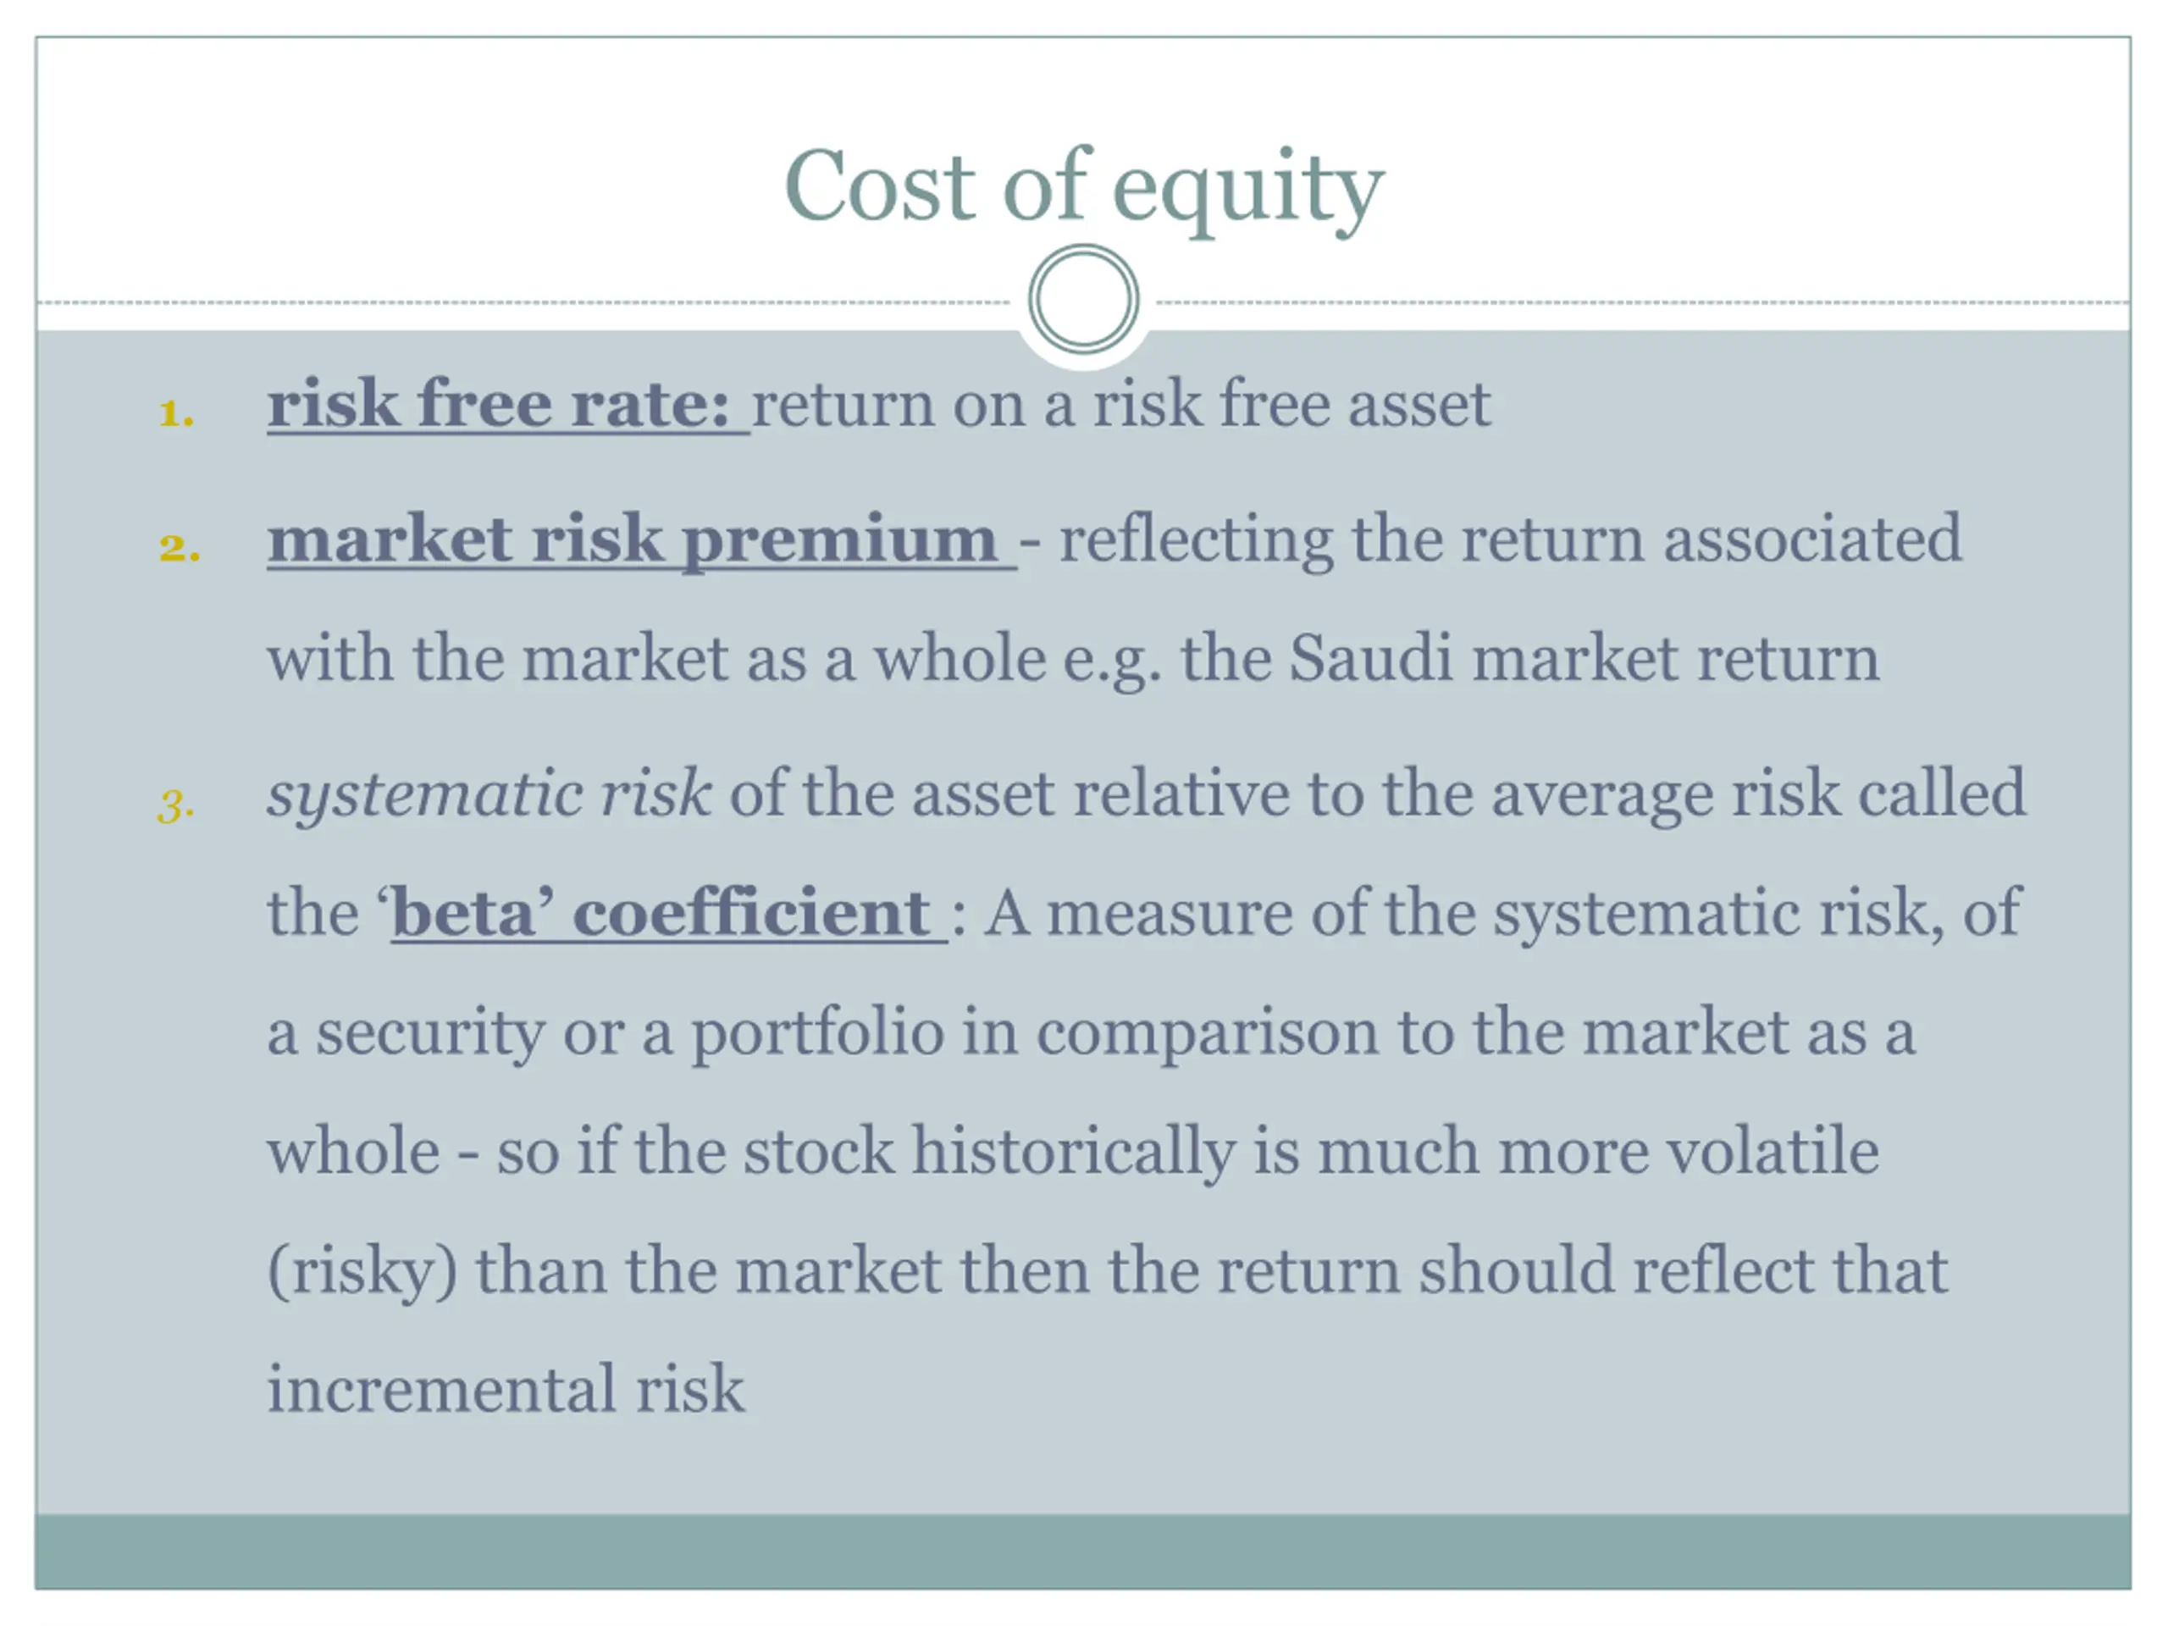2168x1626 pixels.
Task: Click the words 'reflecting the return associated'
Action: [x=1510, y=540]
